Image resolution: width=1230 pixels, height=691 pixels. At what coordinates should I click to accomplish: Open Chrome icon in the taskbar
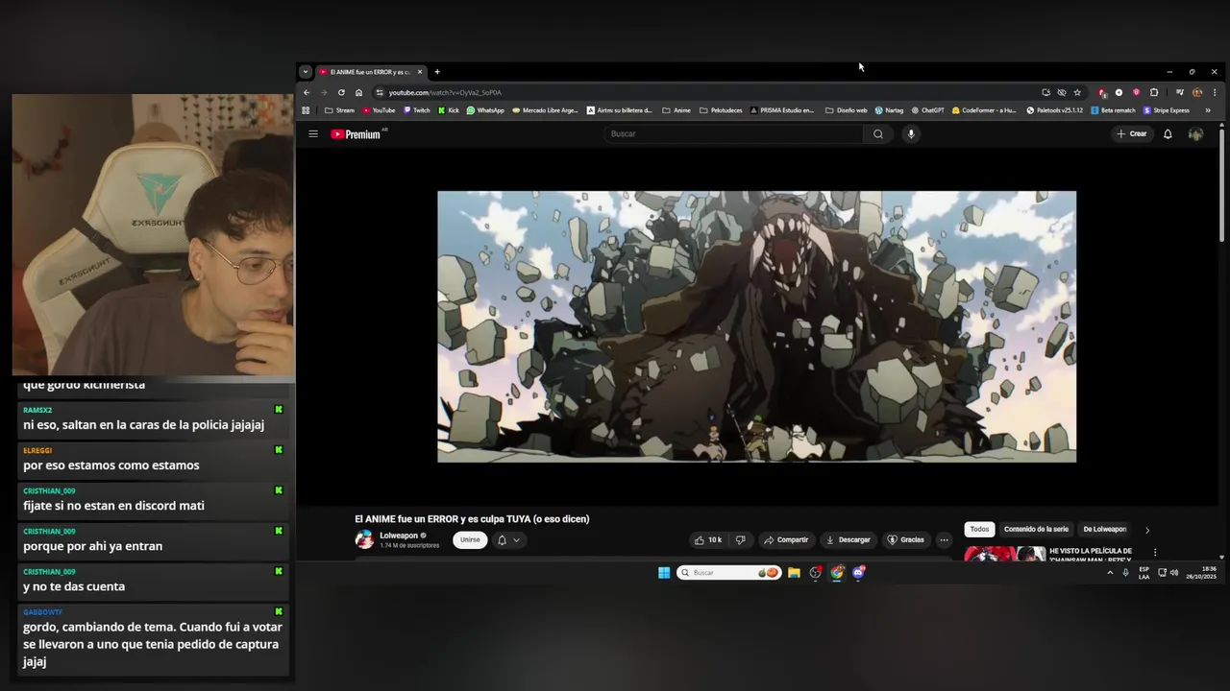(x=837, y=573)
